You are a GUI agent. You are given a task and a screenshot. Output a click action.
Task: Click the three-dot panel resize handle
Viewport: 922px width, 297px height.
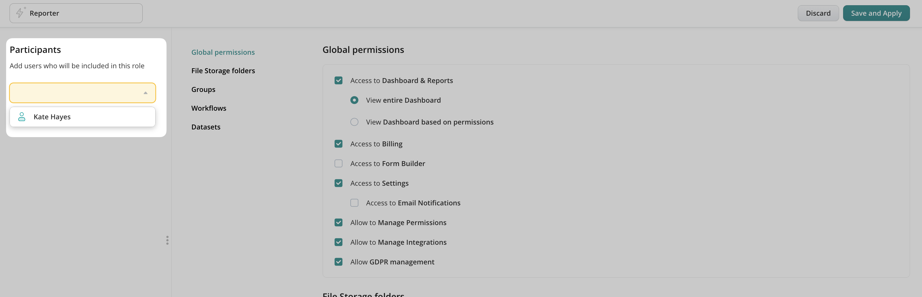pyautogui.click(x=167, y=240)
